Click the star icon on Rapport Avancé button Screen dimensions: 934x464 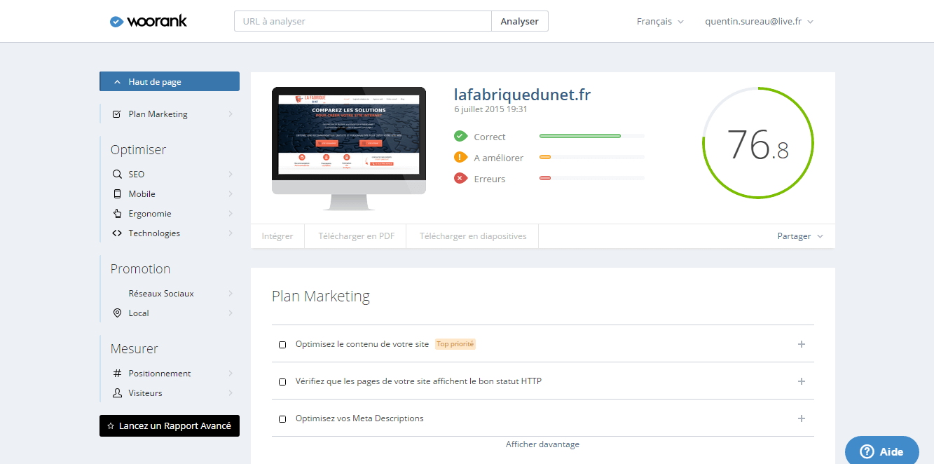point(111,426)
